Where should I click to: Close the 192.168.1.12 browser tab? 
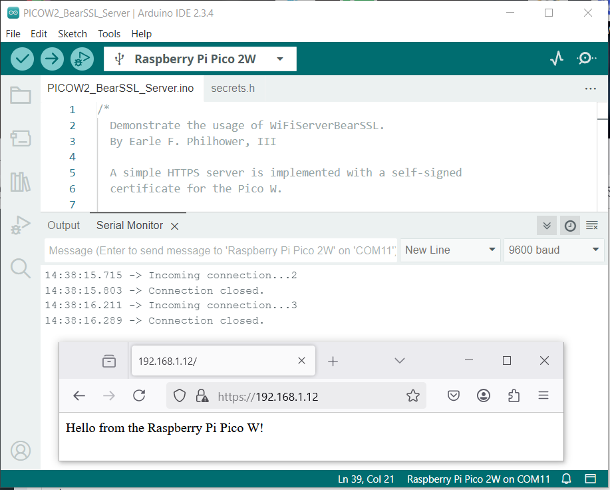pyautogui.click(x=301, y=361)
